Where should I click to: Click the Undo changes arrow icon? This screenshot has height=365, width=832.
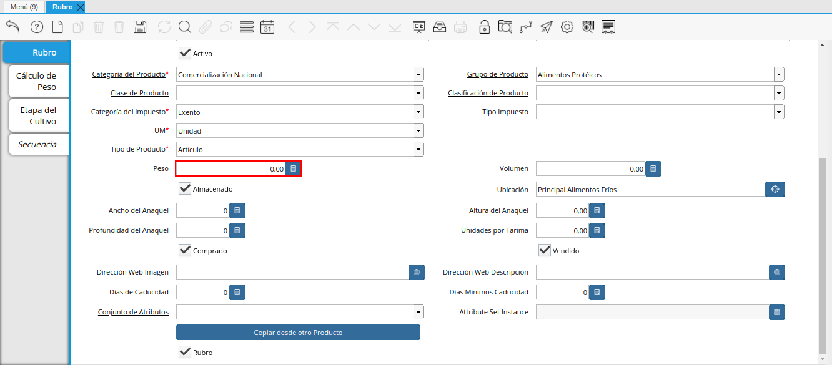13,27
